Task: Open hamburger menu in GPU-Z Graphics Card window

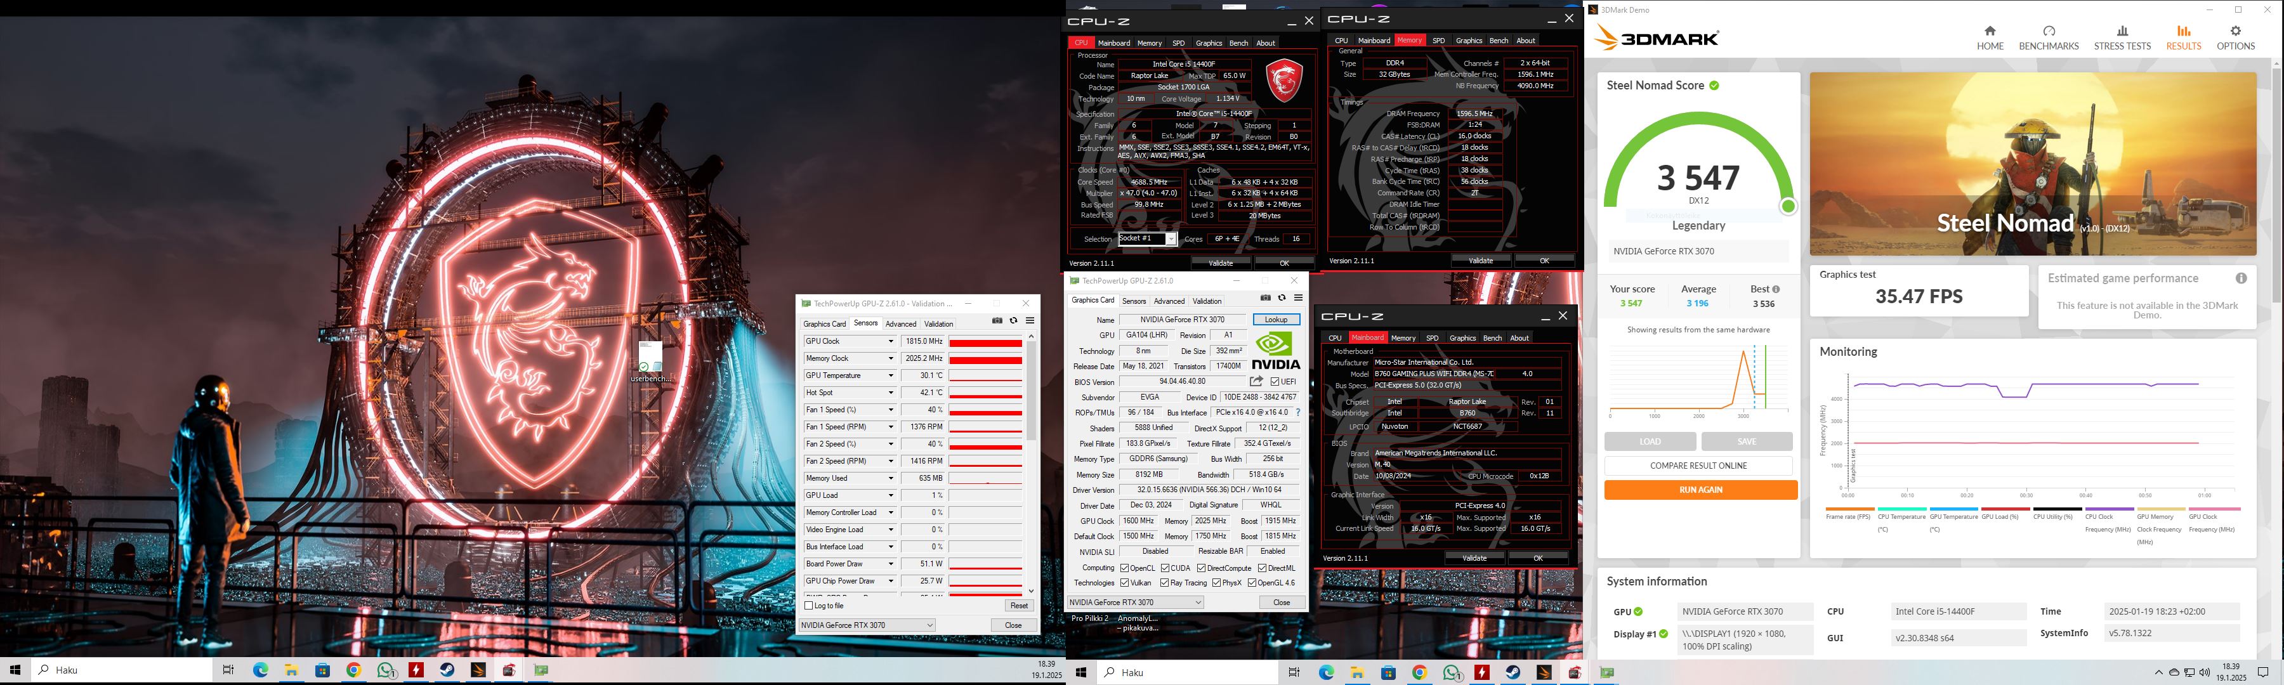Action: [x=1298, y=297]
